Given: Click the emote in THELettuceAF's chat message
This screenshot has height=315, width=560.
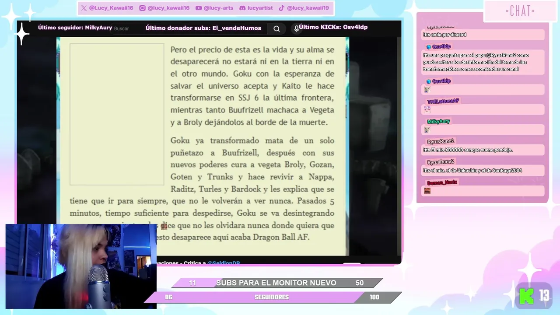Looking at the screenshot, I should point(427,109).
